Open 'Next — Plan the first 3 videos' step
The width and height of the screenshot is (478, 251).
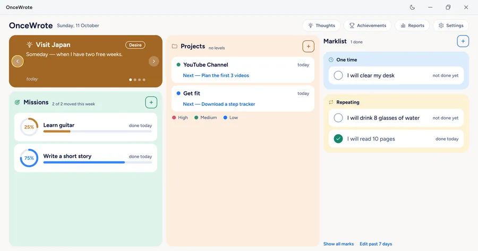pyautogui.click(x=216, y=75)
